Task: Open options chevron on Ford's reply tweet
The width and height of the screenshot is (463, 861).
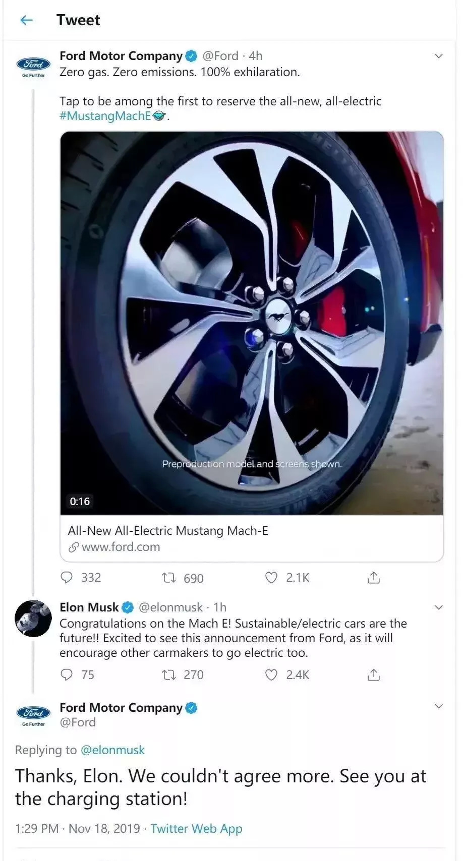Action: [439, 706]
